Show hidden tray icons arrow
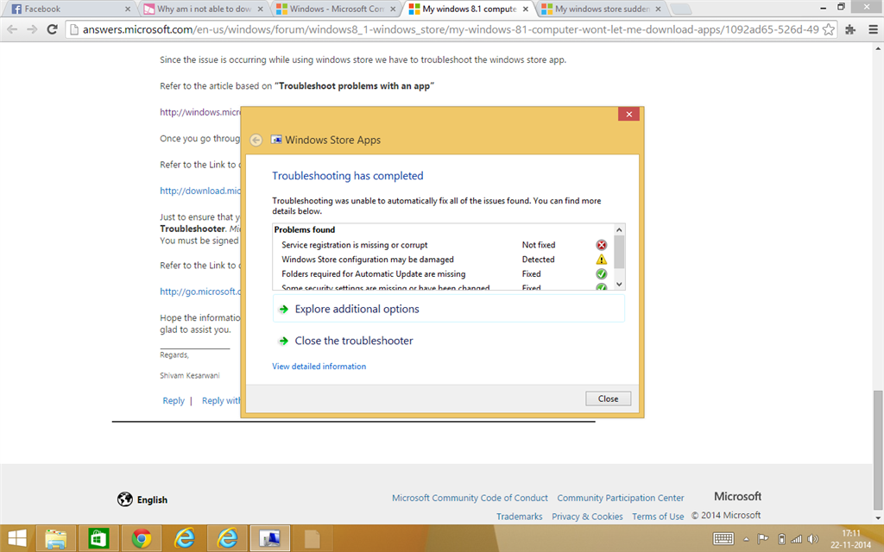Screen dimensions: 884x552 tap(747, 540)
